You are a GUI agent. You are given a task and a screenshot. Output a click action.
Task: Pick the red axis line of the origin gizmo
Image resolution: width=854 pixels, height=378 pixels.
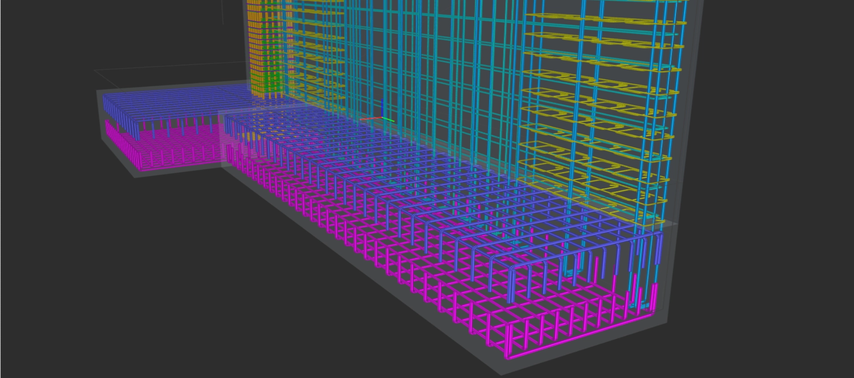click(369, 119)
